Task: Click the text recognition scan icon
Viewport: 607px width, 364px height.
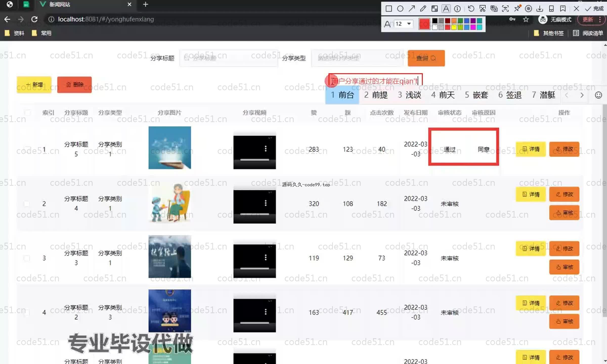Action: (505, 9)
